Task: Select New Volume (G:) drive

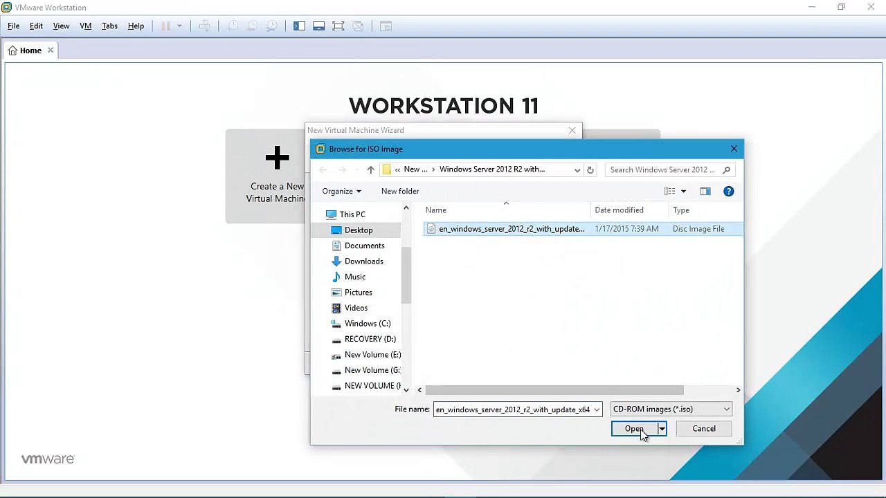Action: click(372, 370)
